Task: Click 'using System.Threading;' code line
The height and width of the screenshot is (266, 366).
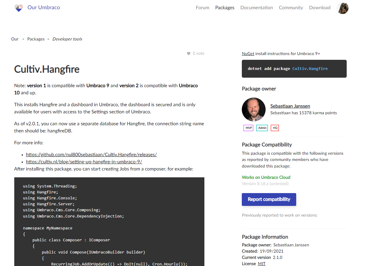Action: pos(50,186)
